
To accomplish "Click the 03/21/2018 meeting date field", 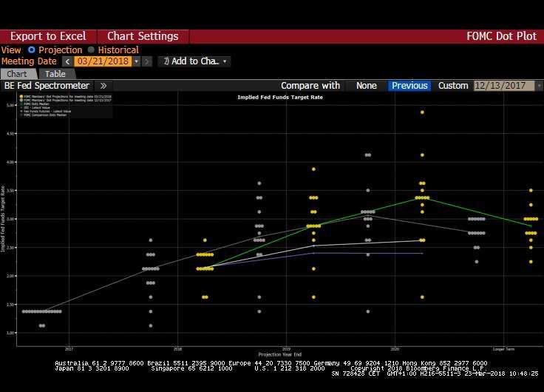I will (x=103, y=61).
